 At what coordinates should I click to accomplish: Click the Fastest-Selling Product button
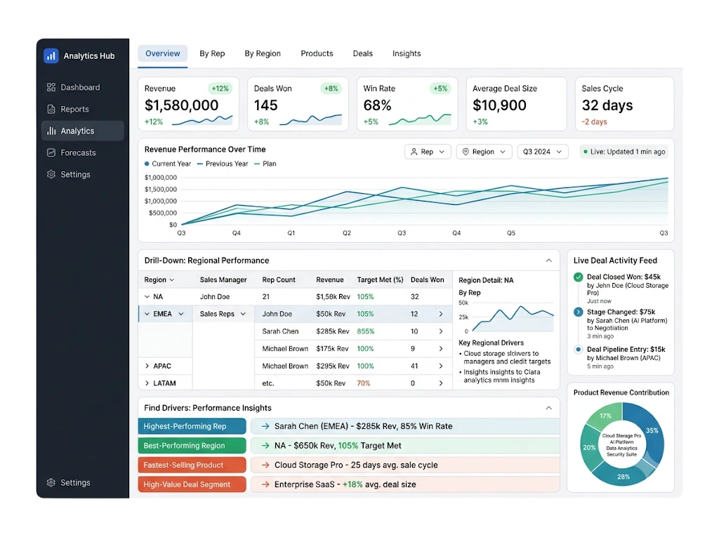coord(192,465)
